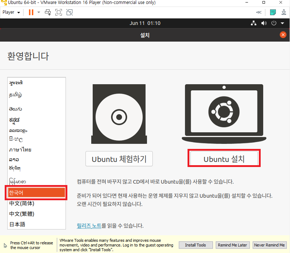Close the VMware Player window
Image resolution: width=290 pixels, height=253 pixels.
[281, 3]
